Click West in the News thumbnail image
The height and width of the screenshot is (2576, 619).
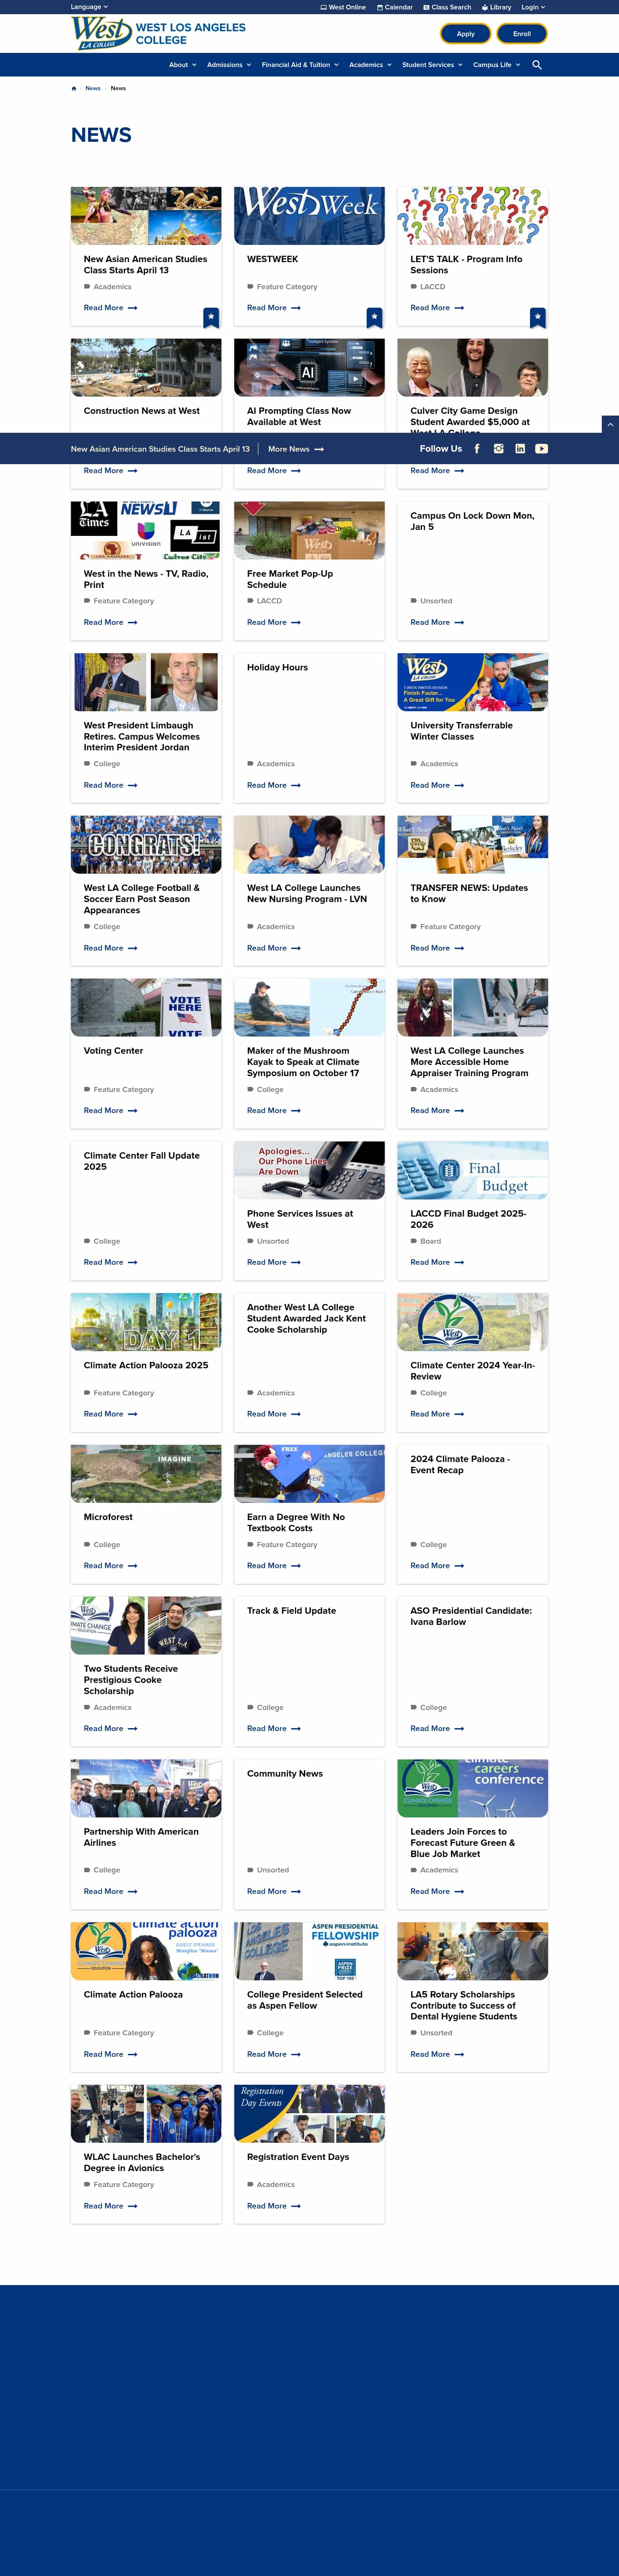pyautogui.click(x=146, y=530)
